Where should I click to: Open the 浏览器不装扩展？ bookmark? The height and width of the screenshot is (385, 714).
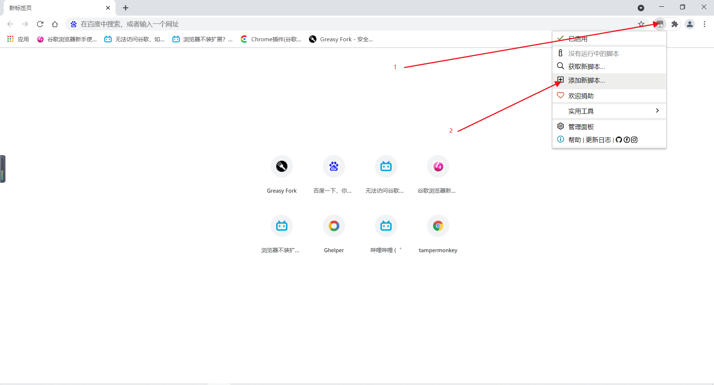[x=203, y=39]
